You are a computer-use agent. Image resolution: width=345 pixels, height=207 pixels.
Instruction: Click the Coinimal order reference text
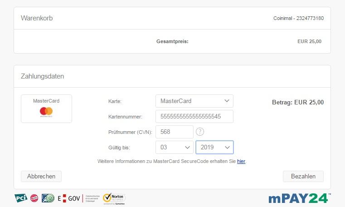click(298, 18)
